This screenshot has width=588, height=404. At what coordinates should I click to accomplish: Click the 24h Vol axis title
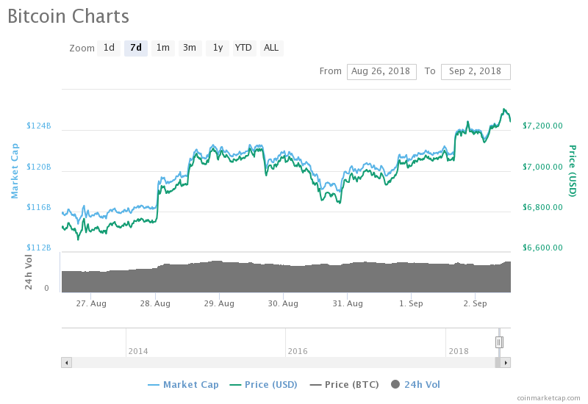pos(29,272)
